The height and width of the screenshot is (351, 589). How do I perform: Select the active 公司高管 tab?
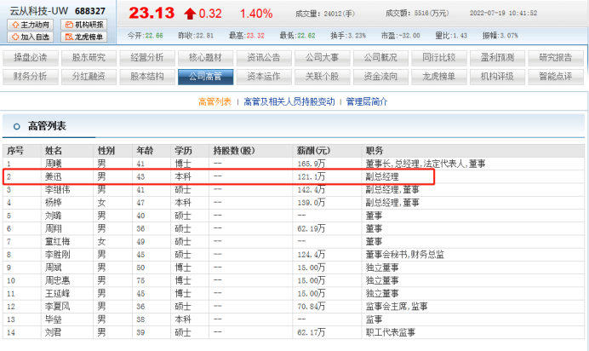tap(205, 77)
